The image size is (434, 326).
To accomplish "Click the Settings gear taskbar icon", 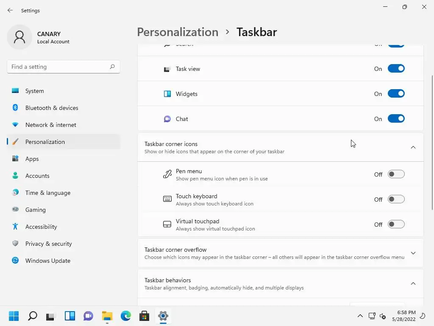I will (x=163, y=316).
